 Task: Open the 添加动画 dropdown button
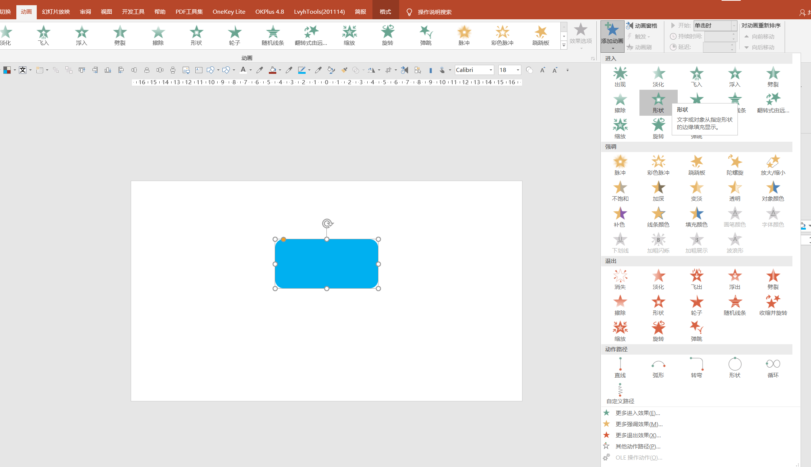612,36
